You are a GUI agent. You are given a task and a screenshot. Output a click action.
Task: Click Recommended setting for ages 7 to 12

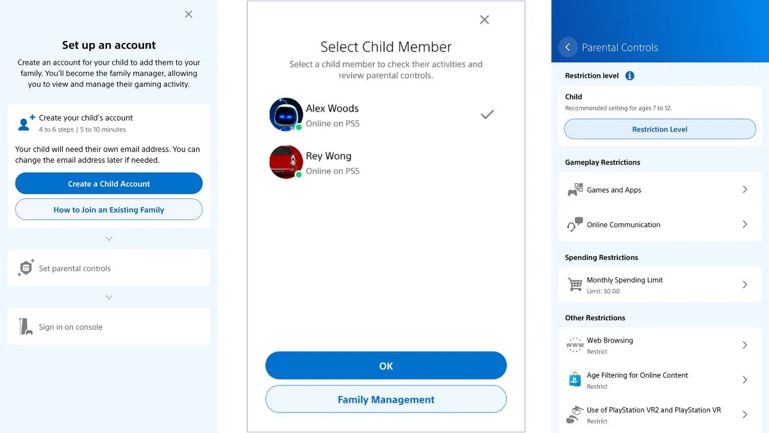(x=618, y=108)
